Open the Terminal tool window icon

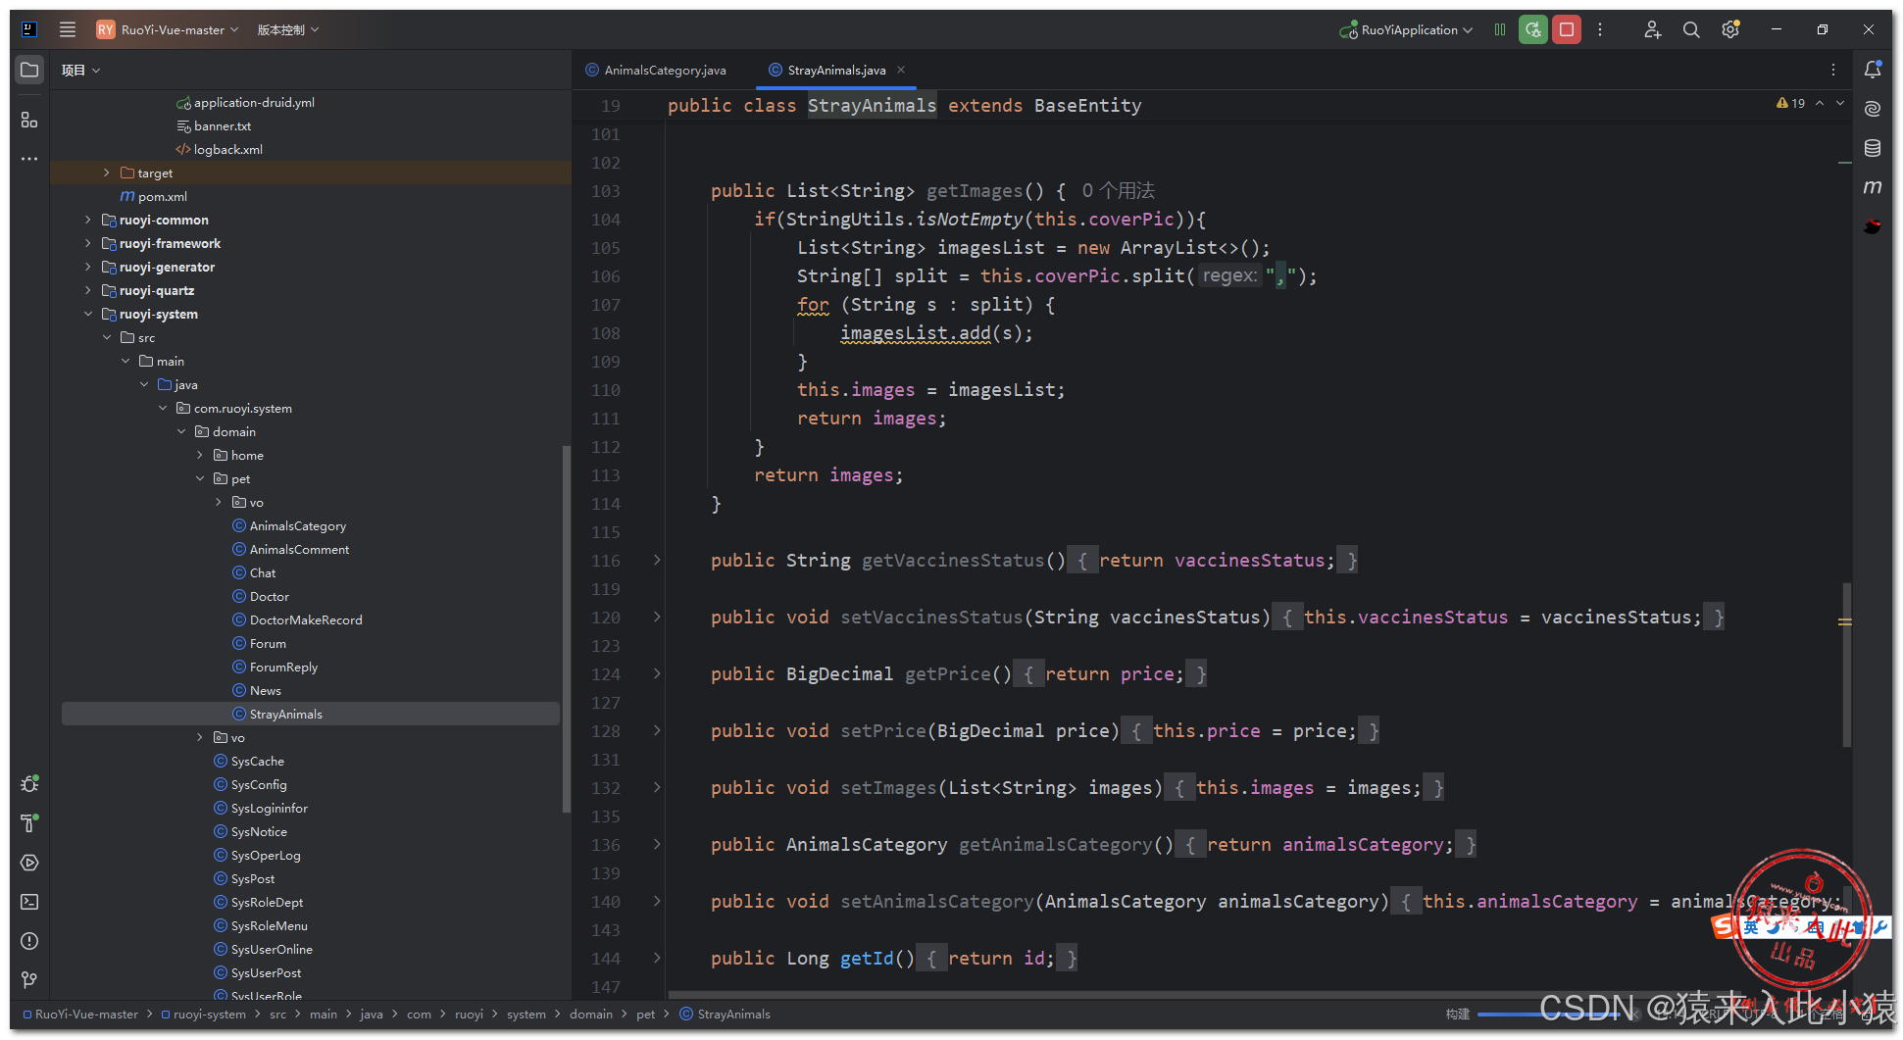29,902
